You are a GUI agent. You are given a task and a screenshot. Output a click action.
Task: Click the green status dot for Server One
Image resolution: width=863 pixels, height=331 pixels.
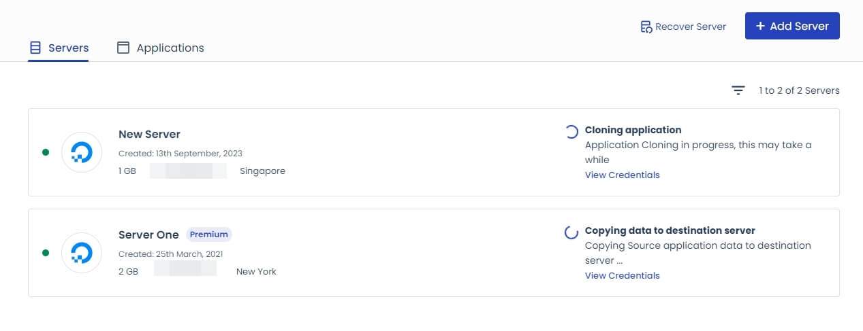click(46, 253)
